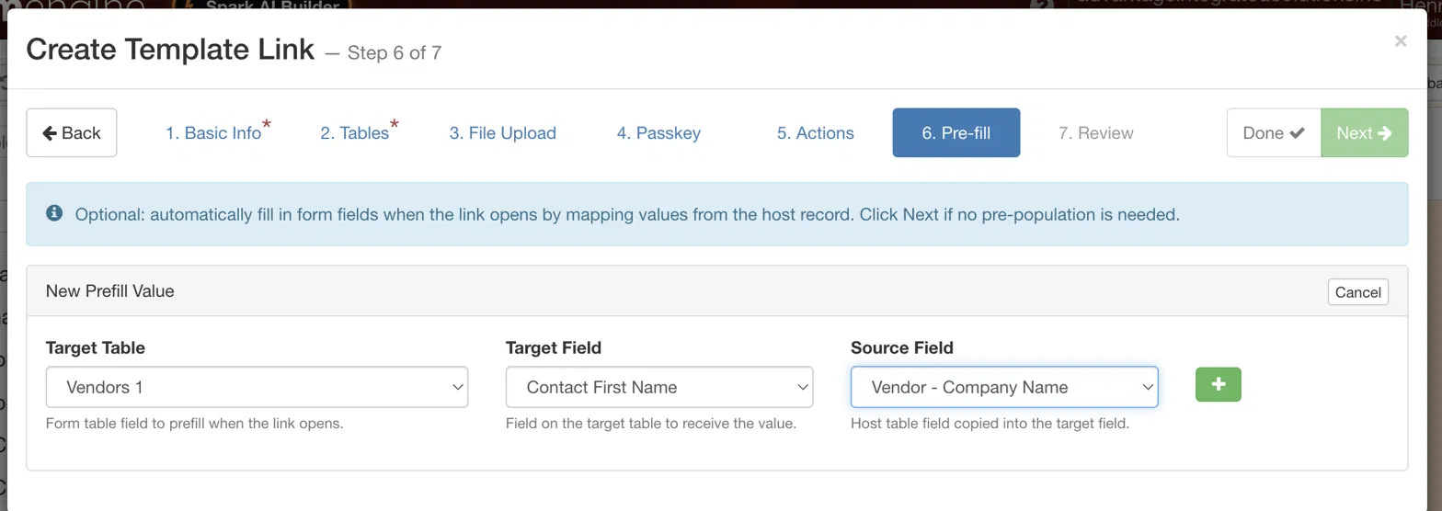Click the Next arrow button
The height and width of the screenshot is (511, 1442).
[1365, 132]
